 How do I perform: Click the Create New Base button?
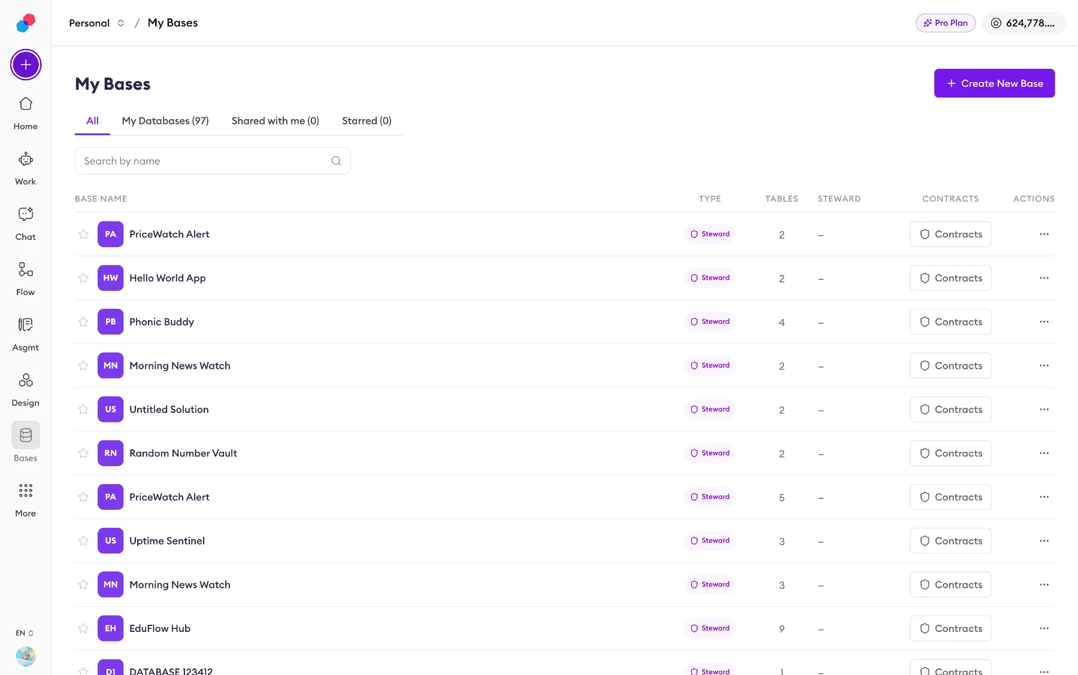[x=994, y=83]
